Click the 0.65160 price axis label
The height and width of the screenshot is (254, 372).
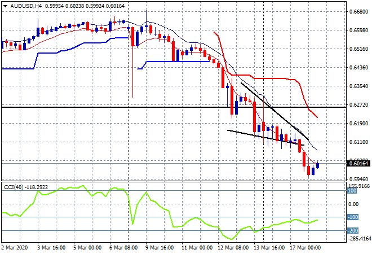tap(358, 49)
